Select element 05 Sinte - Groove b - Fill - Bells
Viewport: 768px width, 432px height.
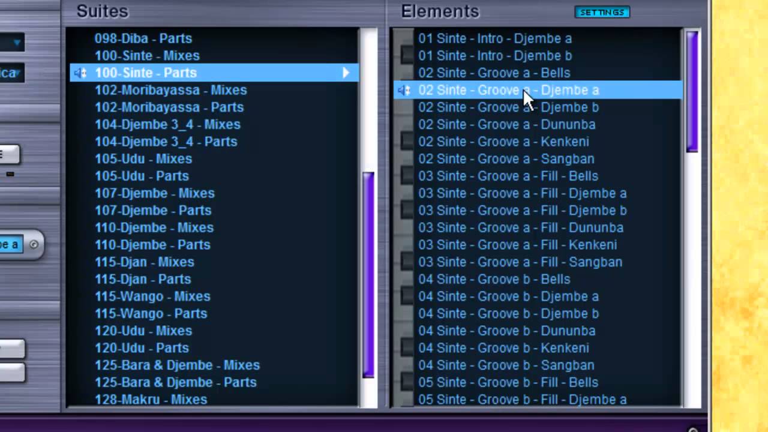(508, 383)
